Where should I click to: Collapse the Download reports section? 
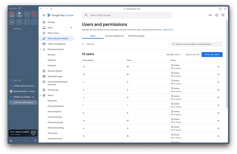(x=40, y=49)
